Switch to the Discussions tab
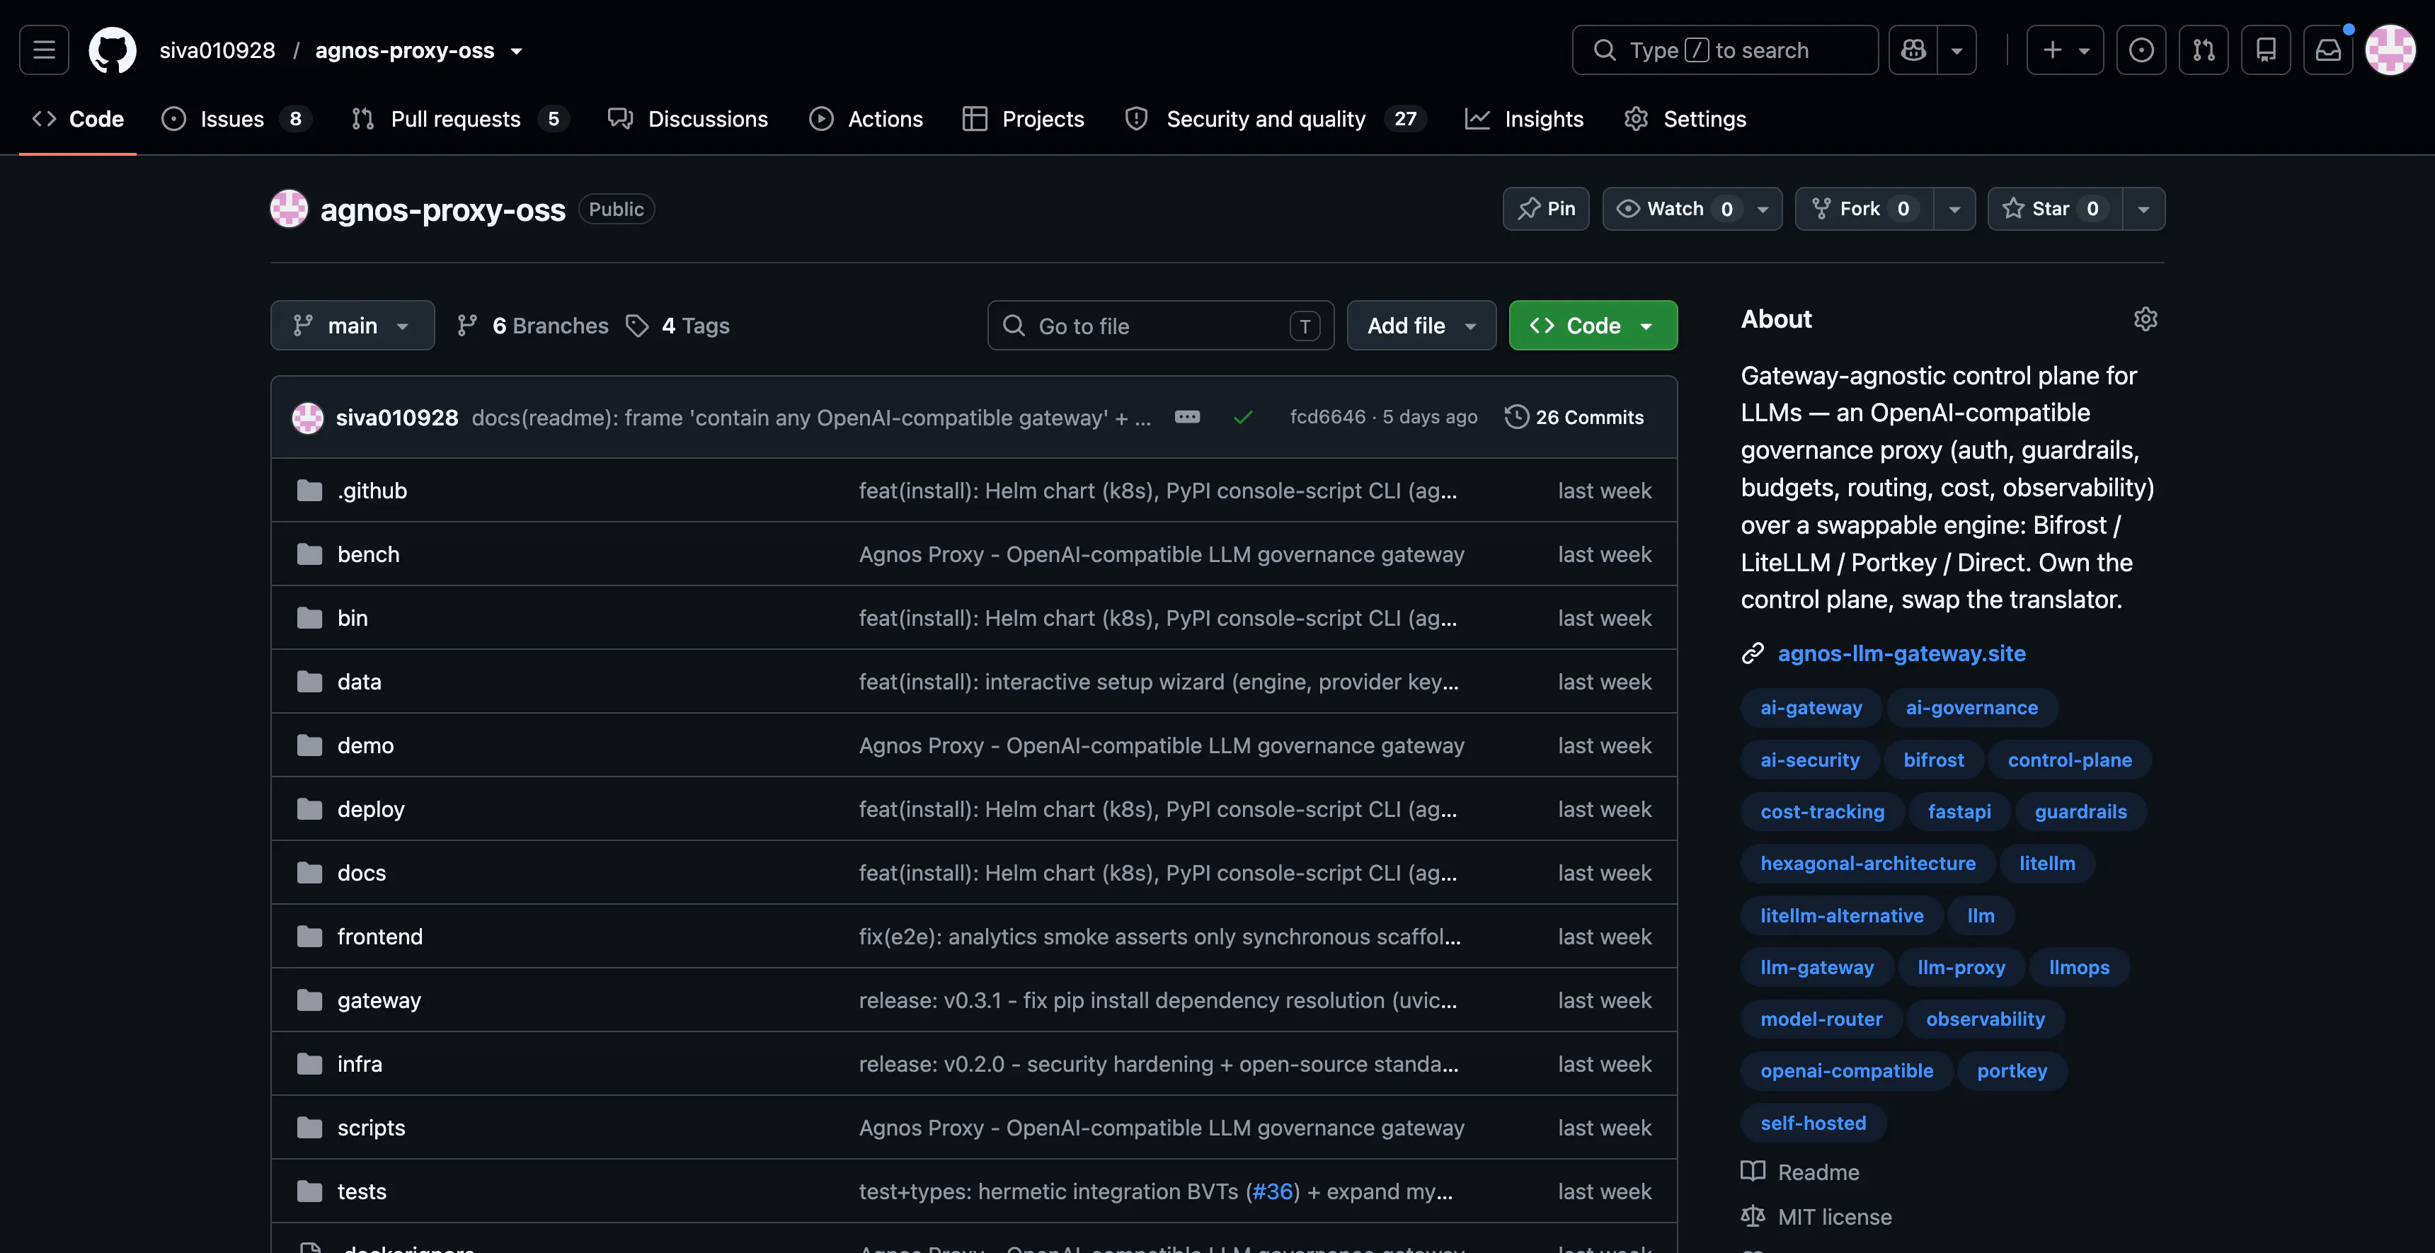 point(688,119)
